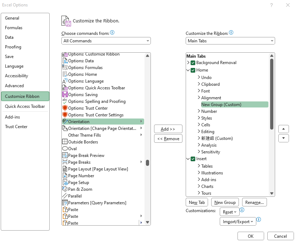
Task: Click the Query Parameters icon
Action: pyautogui.click(x=65, y=203)
